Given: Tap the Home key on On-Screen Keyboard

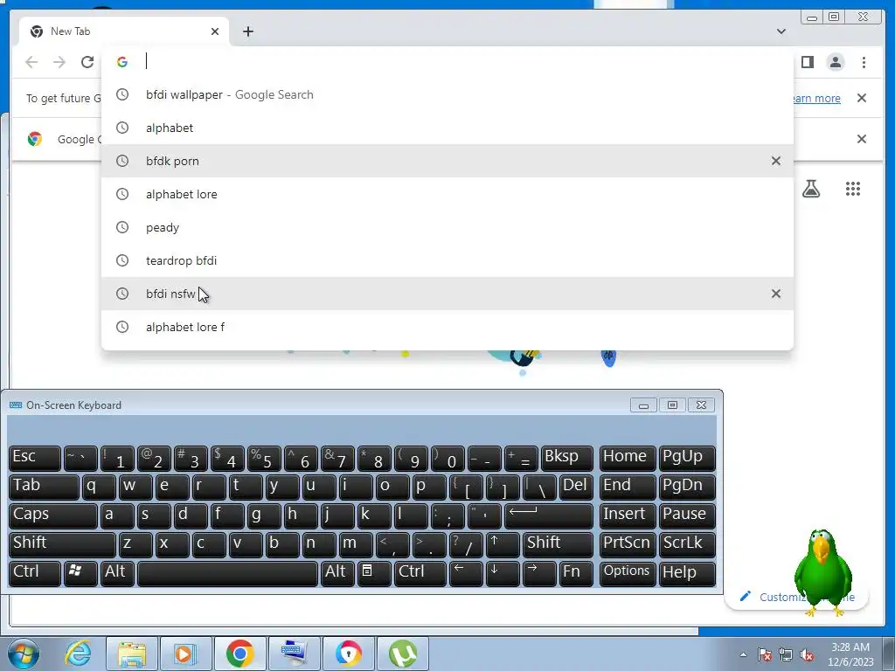Looking at the screenshot, I should point(628,458).
